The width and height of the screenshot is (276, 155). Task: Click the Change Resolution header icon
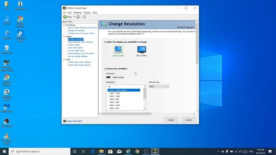coord(103,24)
